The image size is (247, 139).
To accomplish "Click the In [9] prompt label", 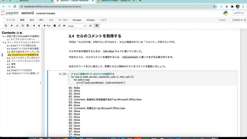I will coord(63,74).
